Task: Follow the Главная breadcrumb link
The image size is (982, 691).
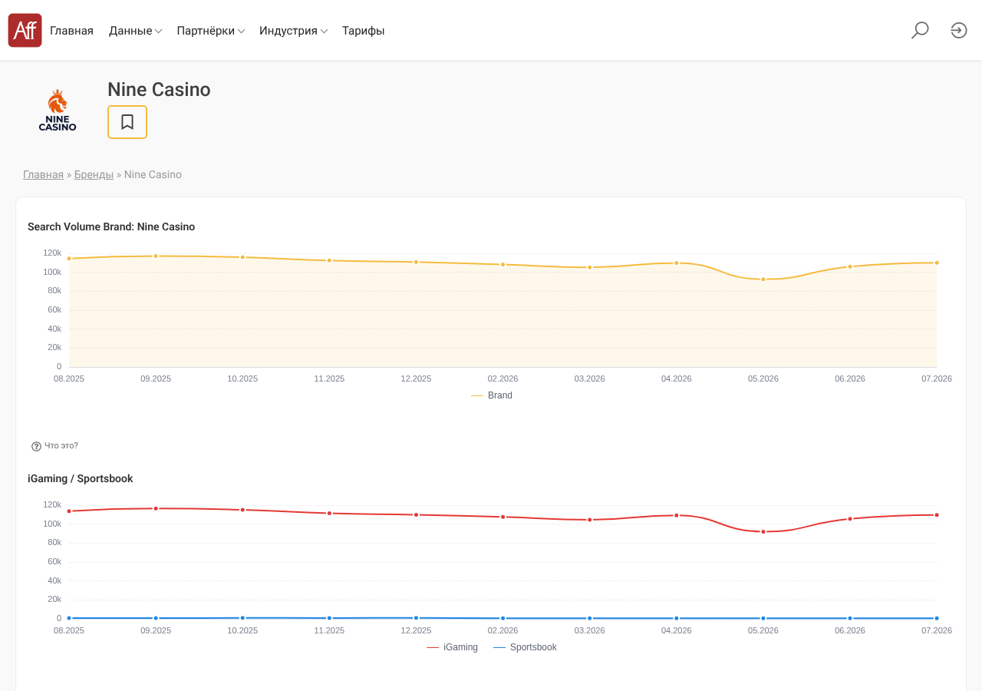Action: pos(43,174)
